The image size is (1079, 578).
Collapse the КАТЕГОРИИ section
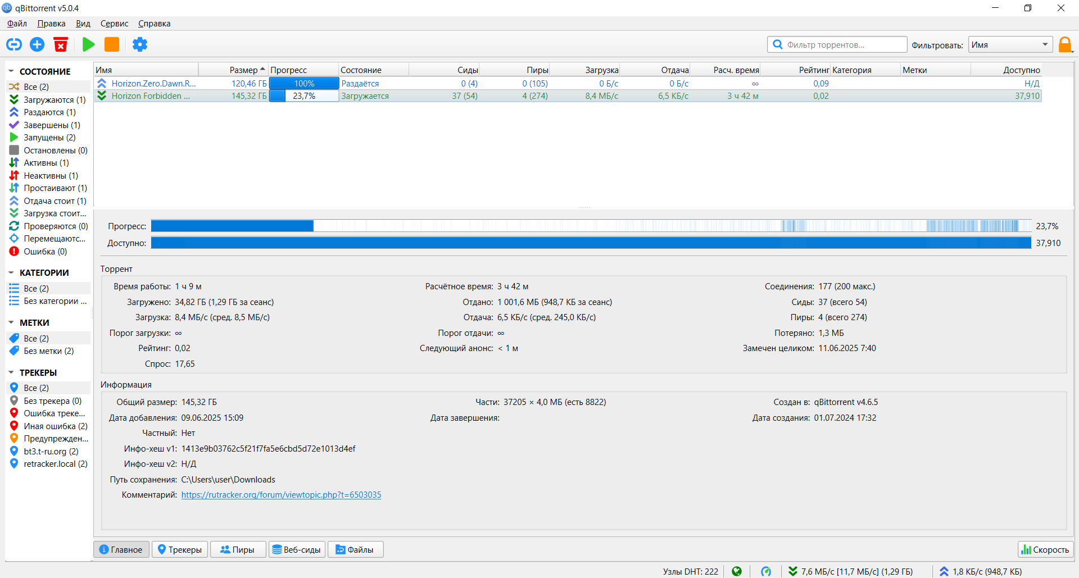(11, 272)
